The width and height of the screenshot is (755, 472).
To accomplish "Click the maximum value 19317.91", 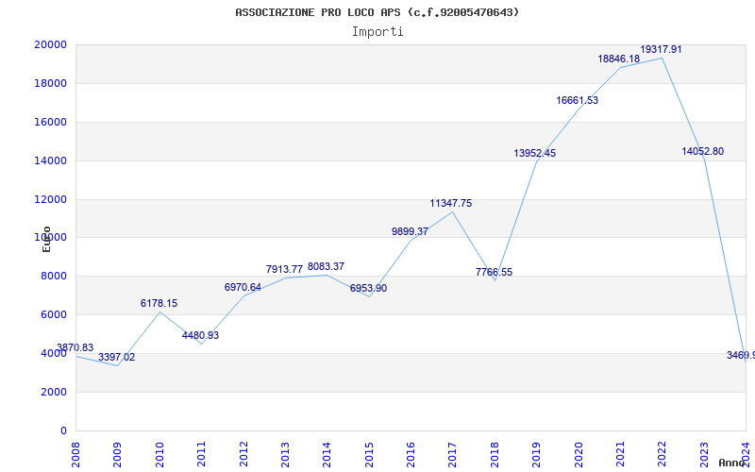I will pyautogui.click(x=661, y=50).
